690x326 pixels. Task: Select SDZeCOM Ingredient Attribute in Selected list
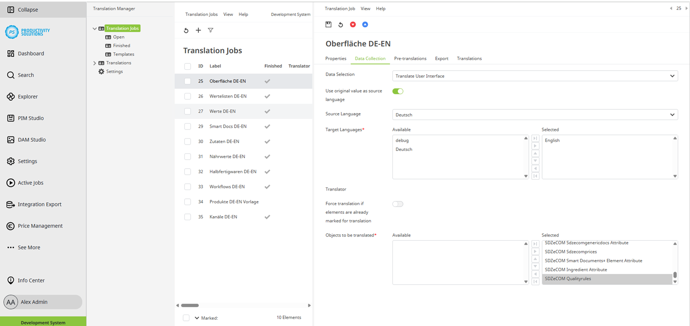tap(575, 269)
